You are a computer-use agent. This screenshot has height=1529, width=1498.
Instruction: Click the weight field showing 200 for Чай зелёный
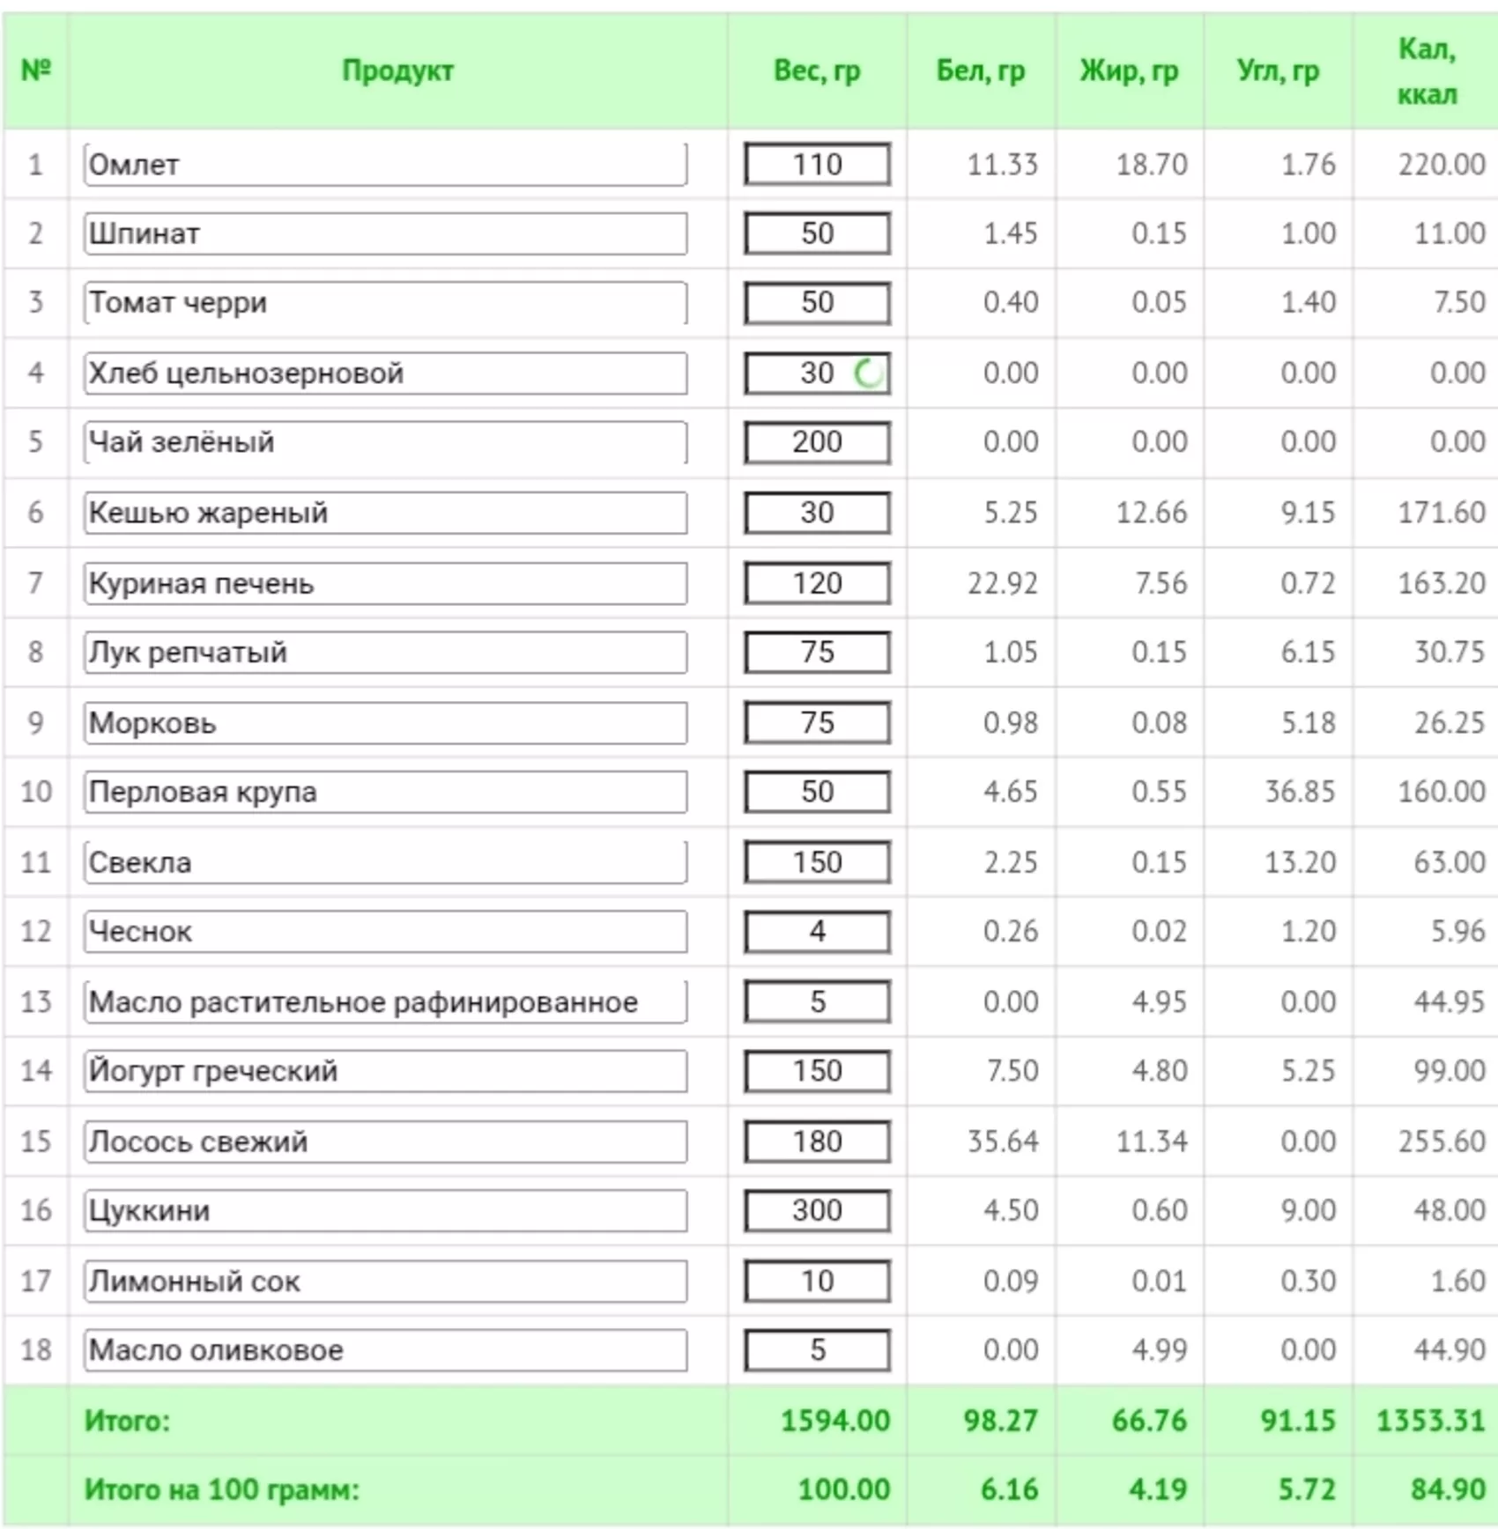coord(817,442)
